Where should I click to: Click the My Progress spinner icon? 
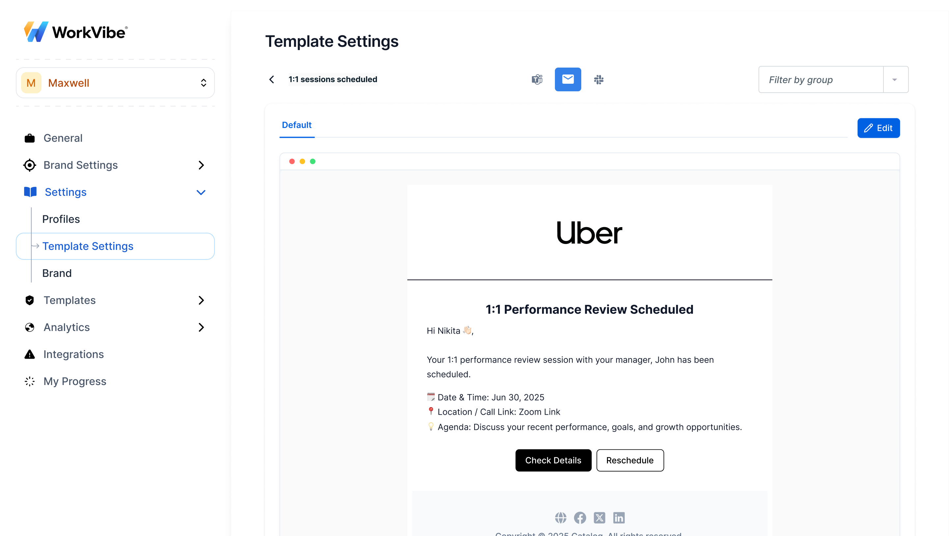pyautogui.click(x=29, y=381)
